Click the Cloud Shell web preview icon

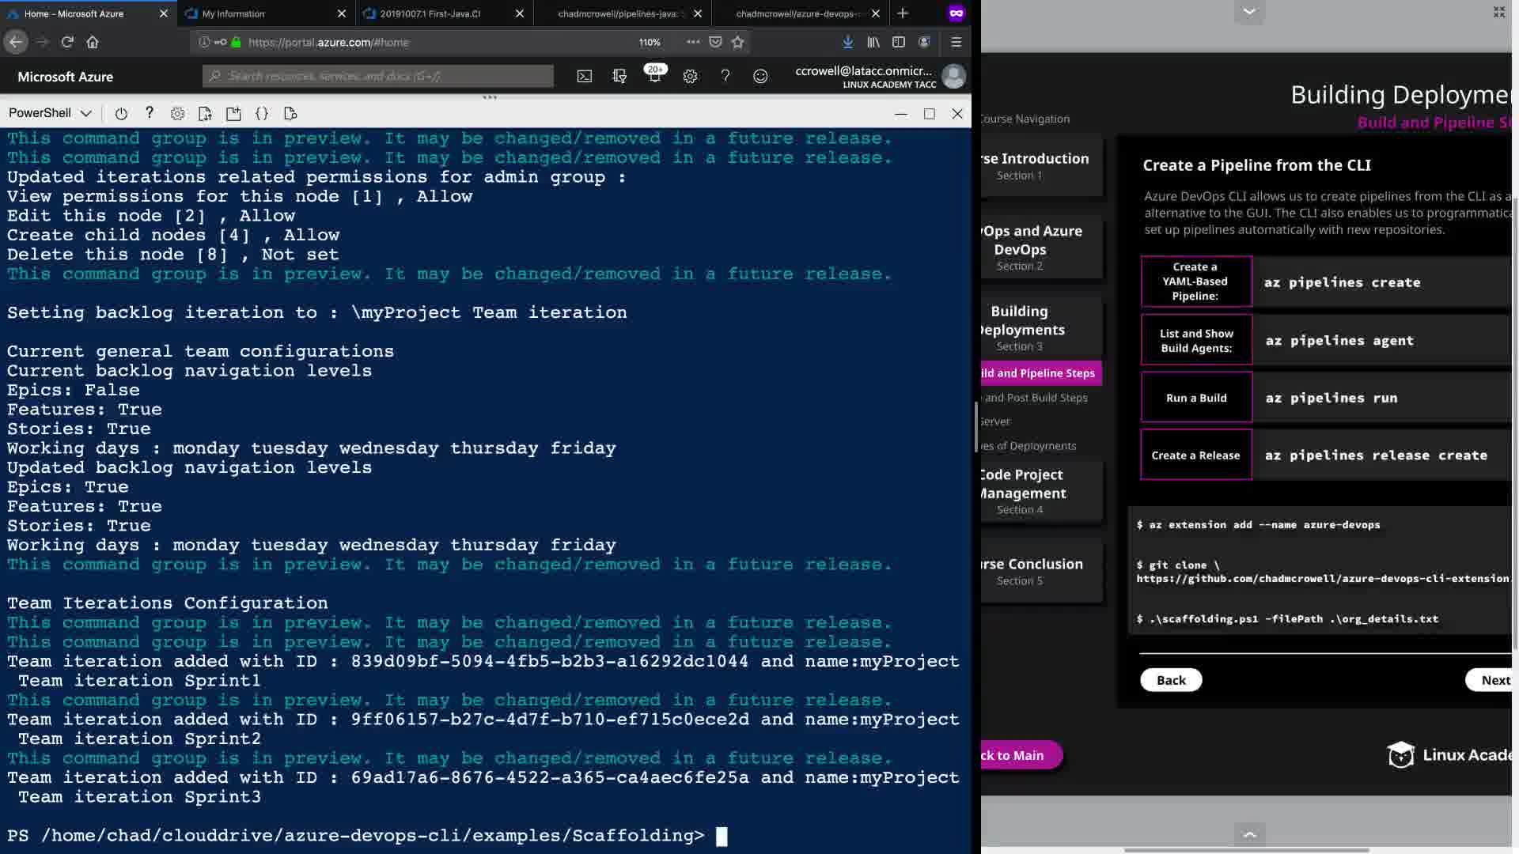pos(290,114)
